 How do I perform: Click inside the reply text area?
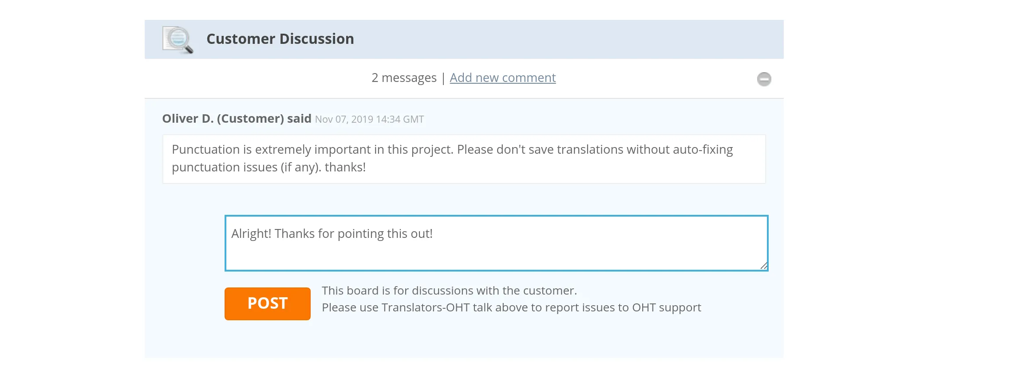496,243
